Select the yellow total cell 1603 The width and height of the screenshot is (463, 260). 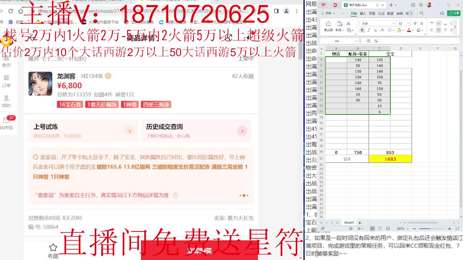(390, 159)
